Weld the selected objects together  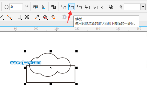pos(64,7)
